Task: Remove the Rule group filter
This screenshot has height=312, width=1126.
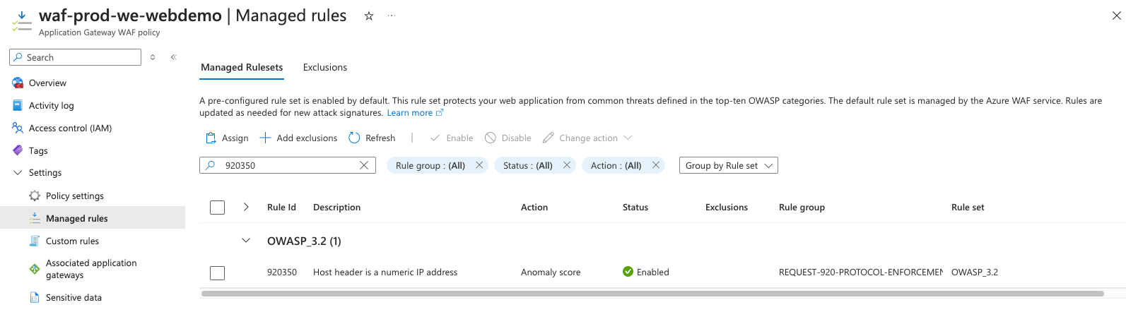Action: pos(479,165)
